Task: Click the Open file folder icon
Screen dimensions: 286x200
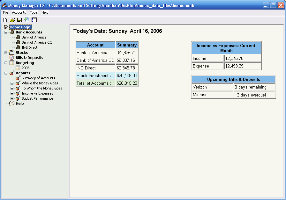Action: click(12, 20)
